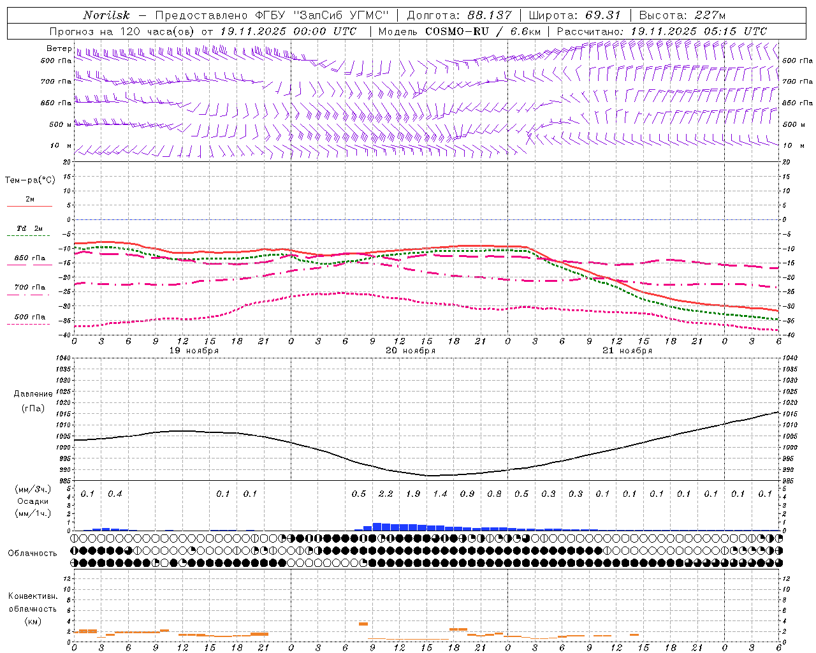
Task: Click the '20' value on the left temperature axis
Action: click(68, 162)
